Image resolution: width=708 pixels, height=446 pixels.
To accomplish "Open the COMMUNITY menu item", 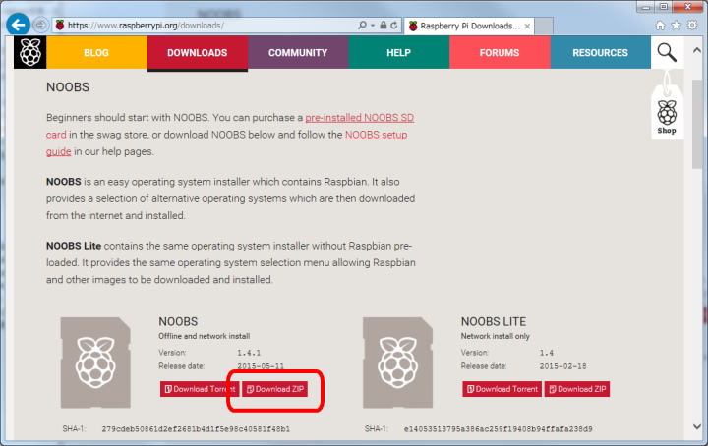I will coord(298,53).
